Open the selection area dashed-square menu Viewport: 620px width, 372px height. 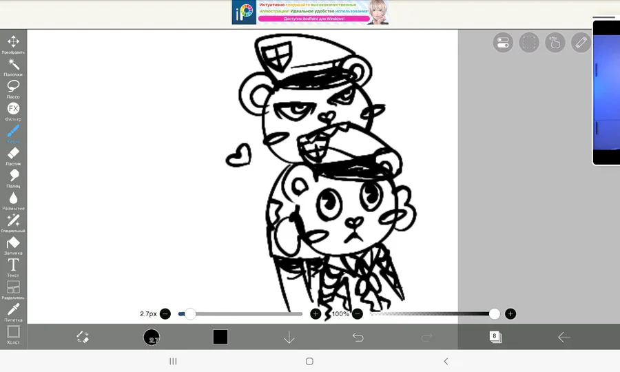coord(529,42)
